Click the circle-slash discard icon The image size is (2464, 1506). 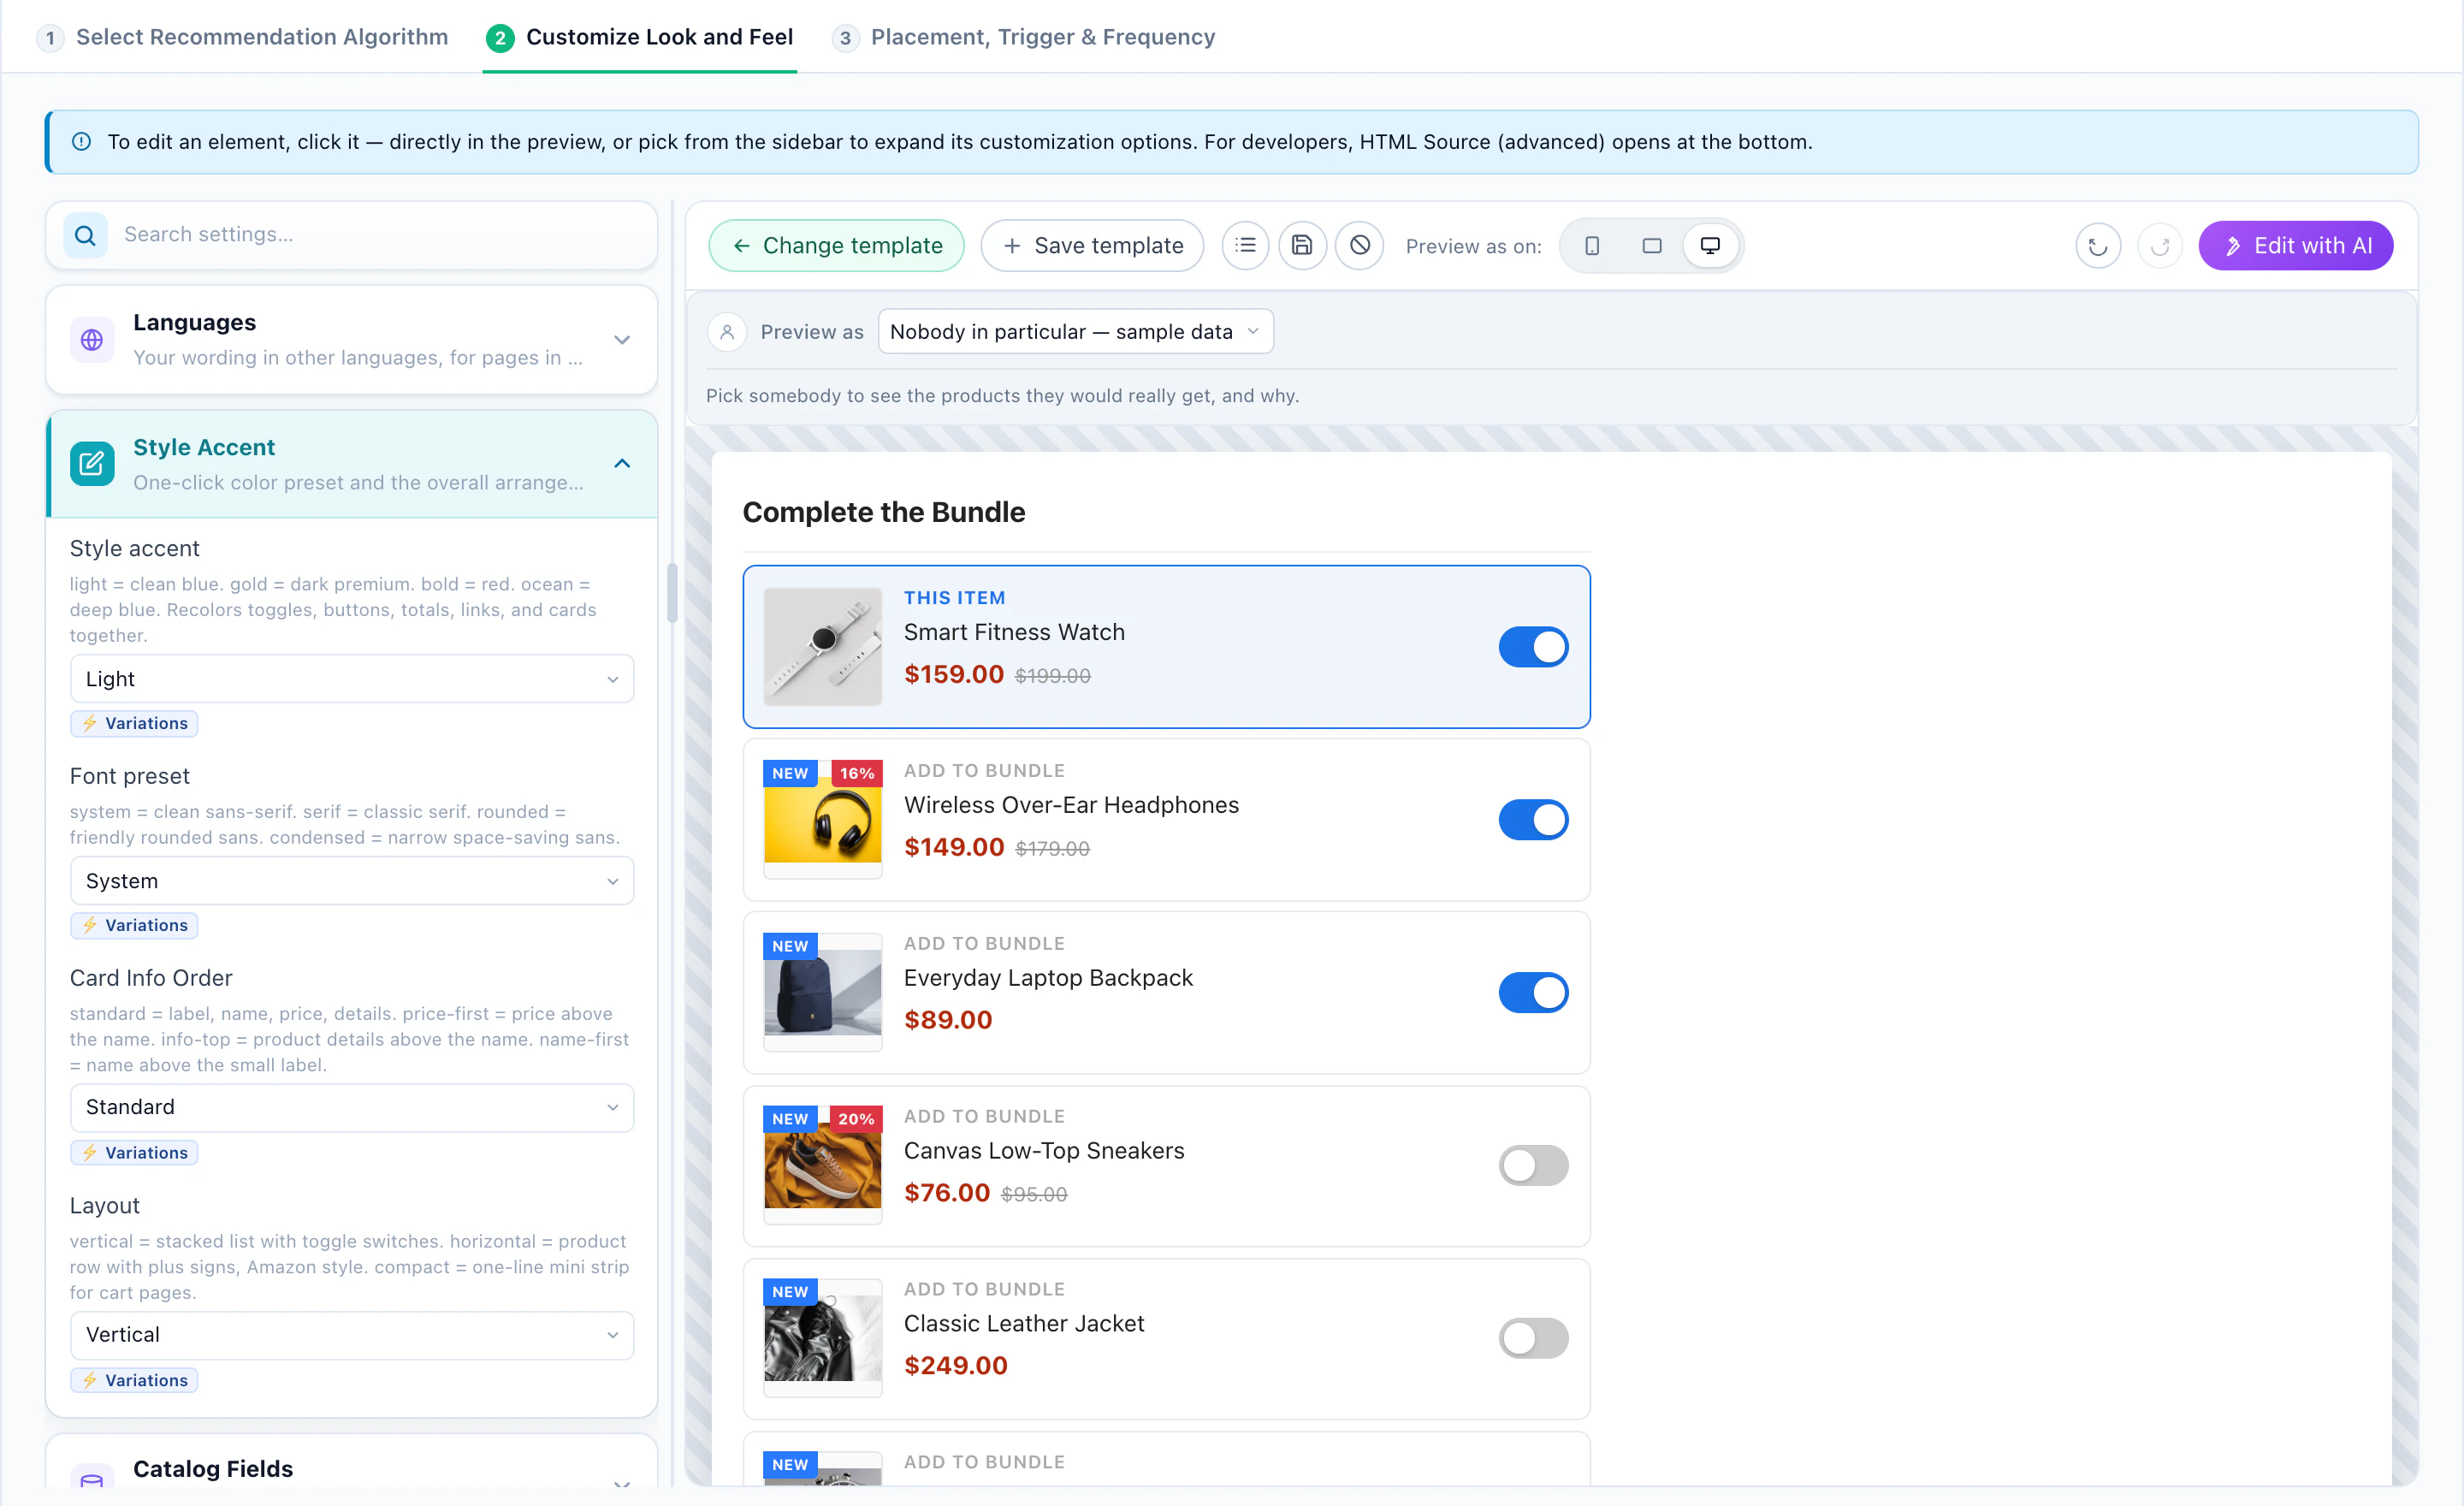pyautogui.click(x=1360, y=245)
